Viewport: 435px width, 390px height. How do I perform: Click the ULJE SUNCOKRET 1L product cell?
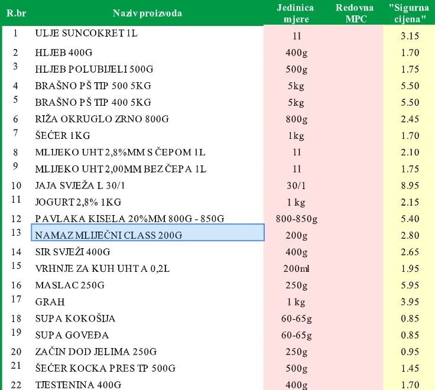(147, 34)
